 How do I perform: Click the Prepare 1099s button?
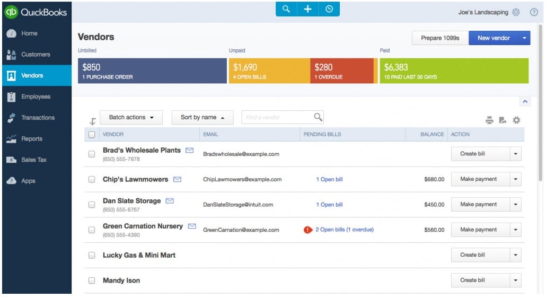pos(440,38)
